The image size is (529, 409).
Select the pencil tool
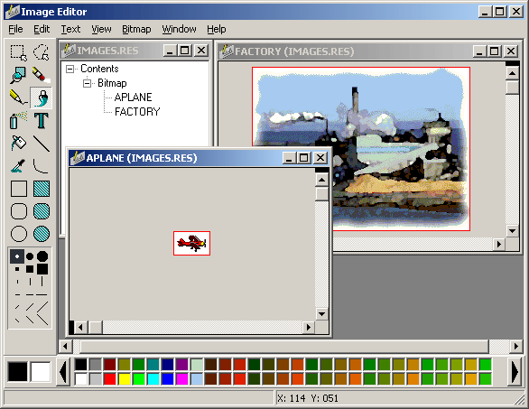tap(19, 98)
